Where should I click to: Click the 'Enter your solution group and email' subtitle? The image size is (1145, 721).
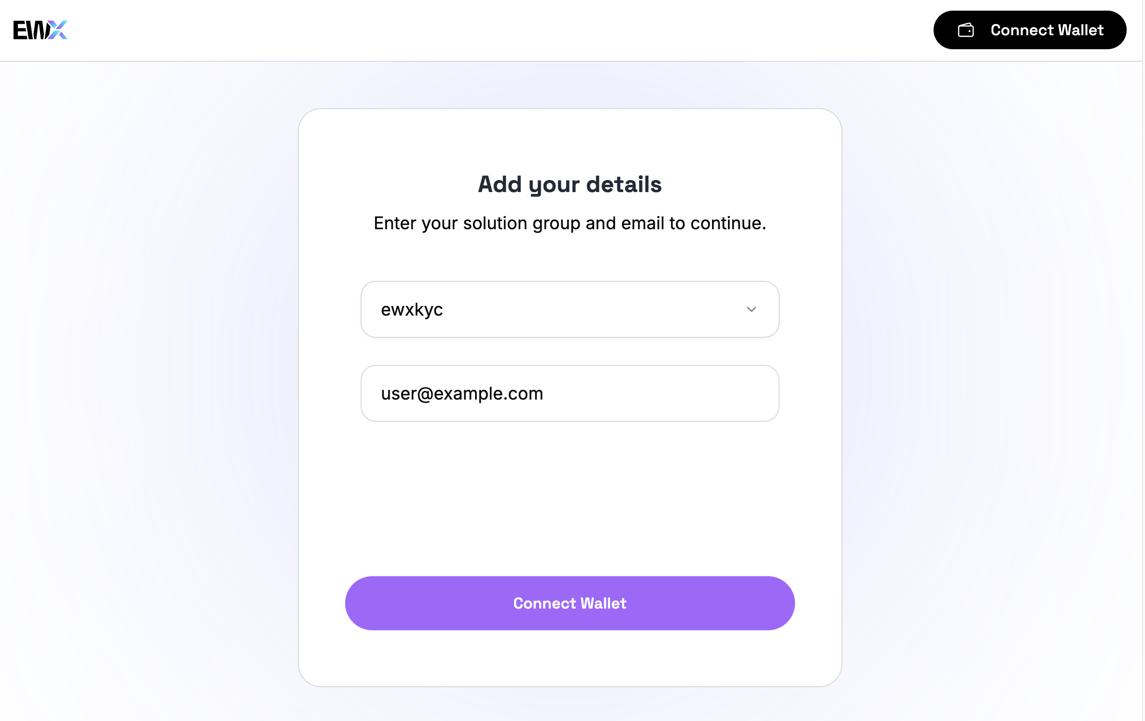click(x=570, y=223)
